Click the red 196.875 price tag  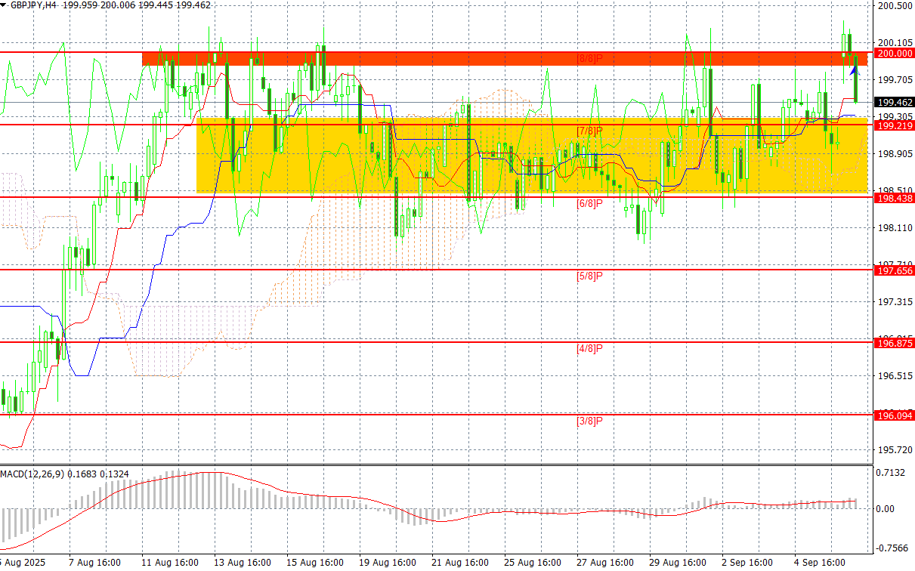click(x=893, y=343)
